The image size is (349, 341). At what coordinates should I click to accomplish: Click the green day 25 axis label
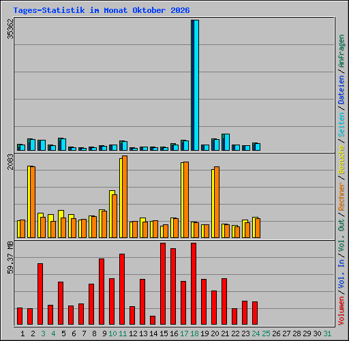pos(266,333)
